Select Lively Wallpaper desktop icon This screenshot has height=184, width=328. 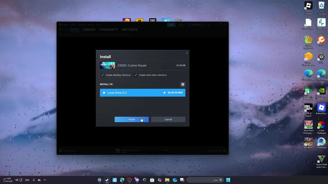pyautogui.click(x=321, y=127)
